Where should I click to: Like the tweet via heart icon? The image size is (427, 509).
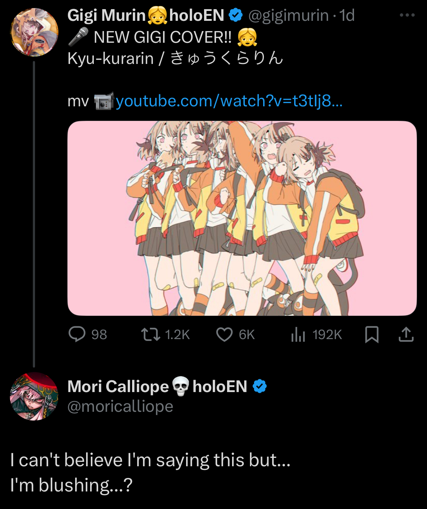coord(224,334)
